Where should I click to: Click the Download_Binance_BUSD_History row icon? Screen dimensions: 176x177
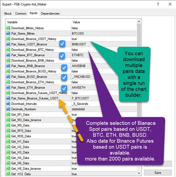pyautogui.click(x=8, y=71)
